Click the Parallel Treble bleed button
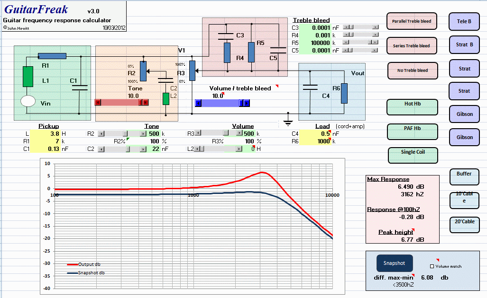 (412, 21)
